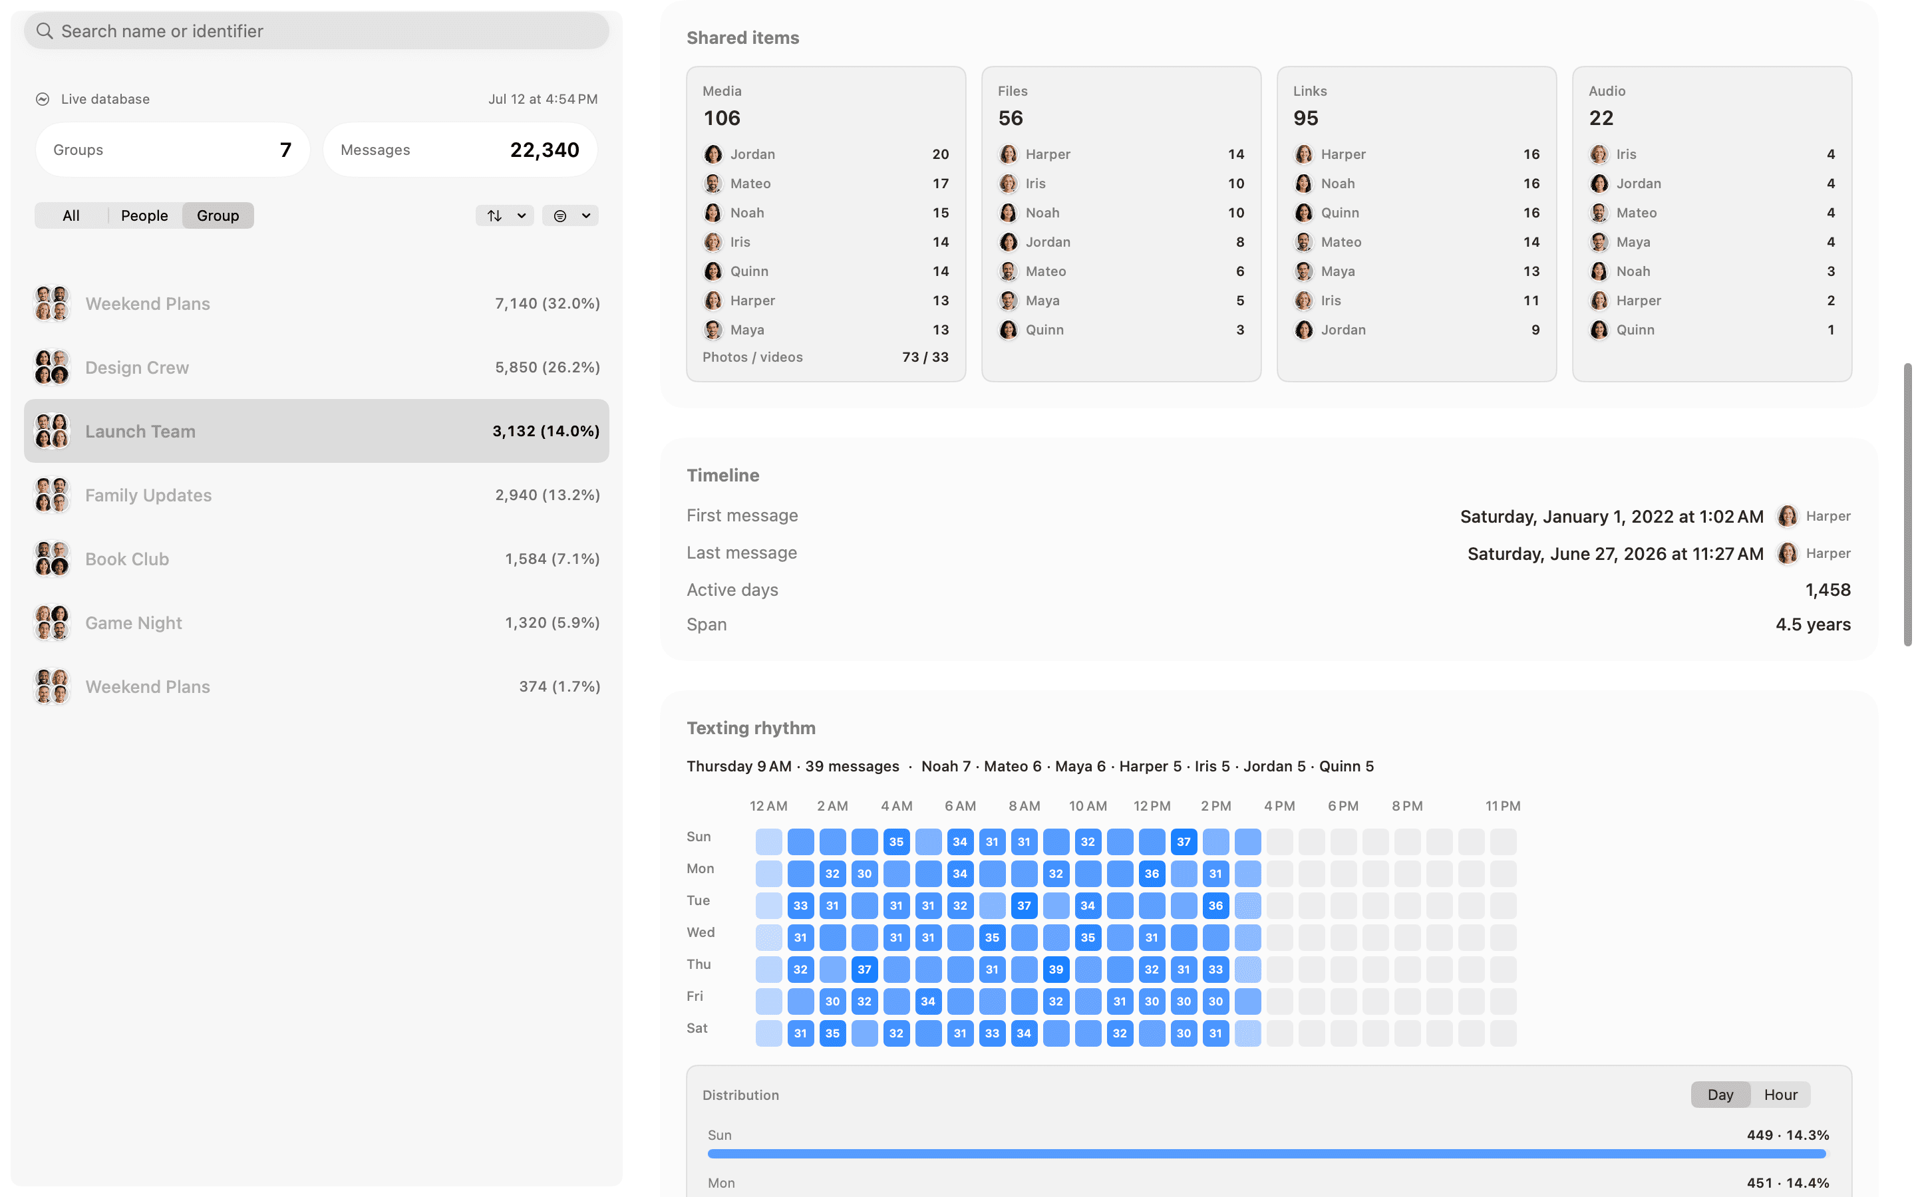Open the filter options dropdown
This screenshot has height=1197, width=1916.
pyautogui.click(x=571, y=215)
